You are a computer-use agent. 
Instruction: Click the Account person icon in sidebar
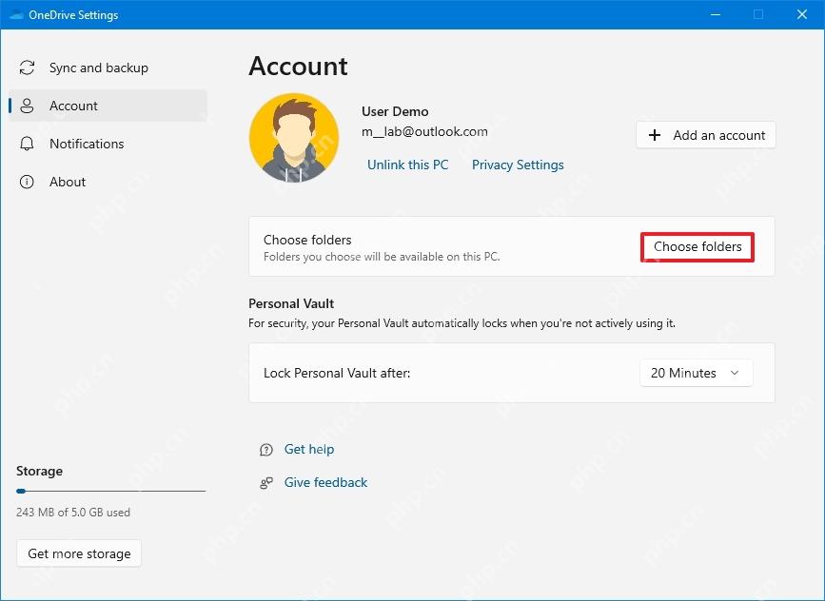27,106
